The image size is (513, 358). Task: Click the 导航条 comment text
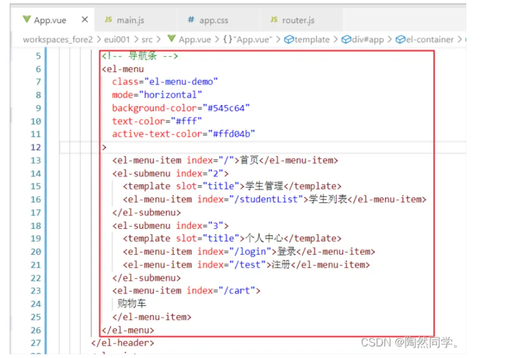pyautogui.click(x=142, y=56)
